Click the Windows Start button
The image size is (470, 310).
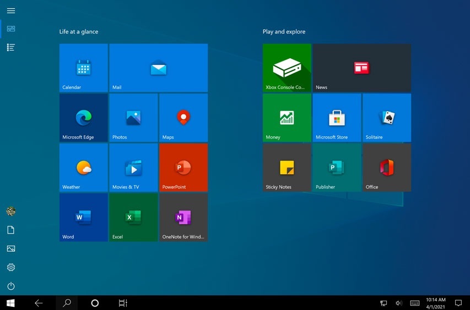pos(10,303)
